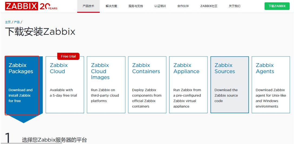Click the 下载安装Zabbix page heading

point(40,32)
